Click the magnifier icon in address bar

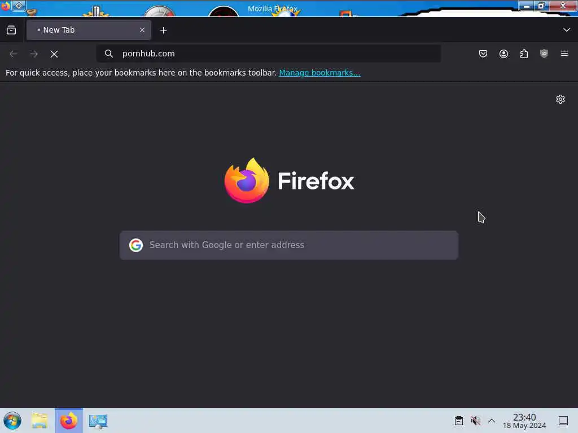[109, 54]
